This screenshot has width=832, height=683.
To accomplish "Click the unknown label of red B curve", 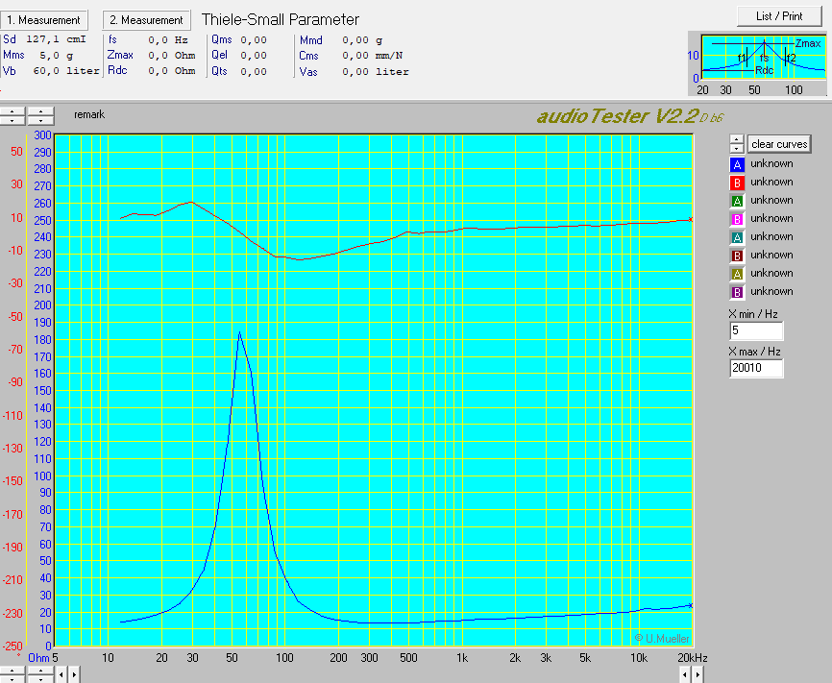I will tap(771, 182).
